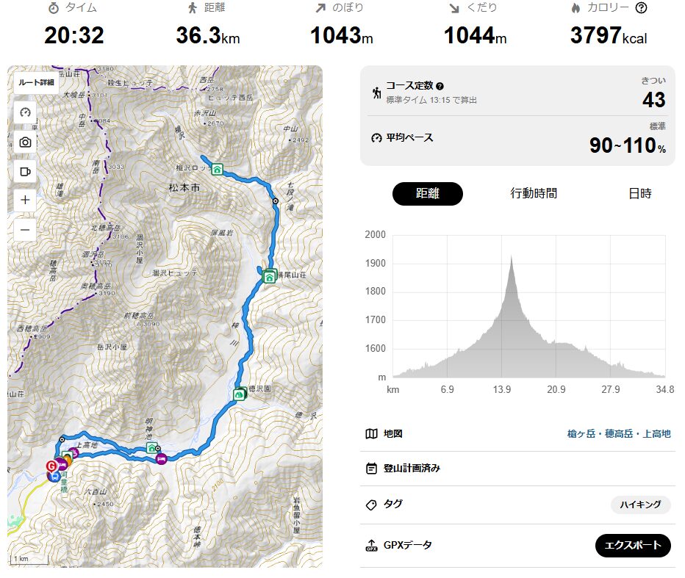The image size is (685, 578).
Task: Click the cup rest-point map icon
Action: coord(25,172)
